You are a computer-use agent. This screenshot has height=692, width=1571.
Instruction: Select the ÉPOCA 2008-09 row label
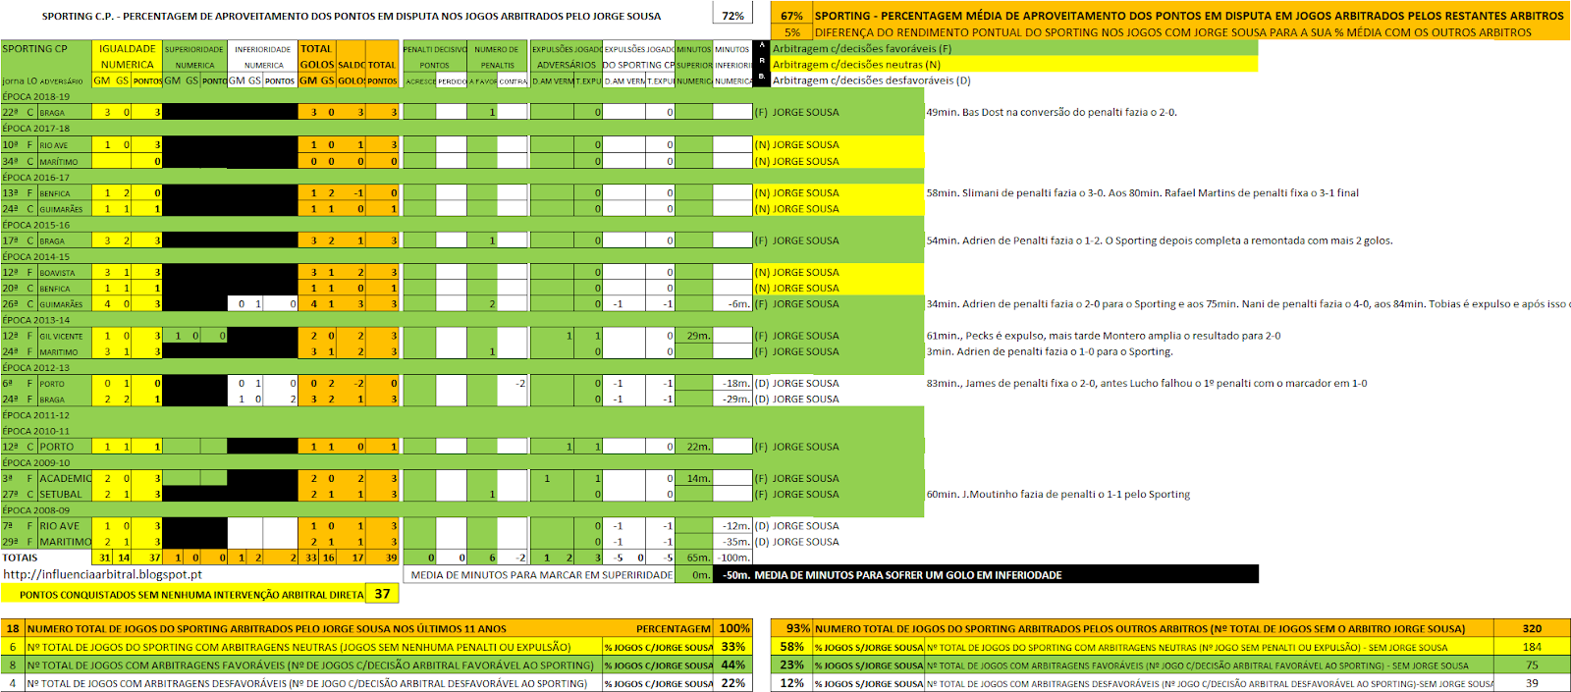(x=36, y=510)
